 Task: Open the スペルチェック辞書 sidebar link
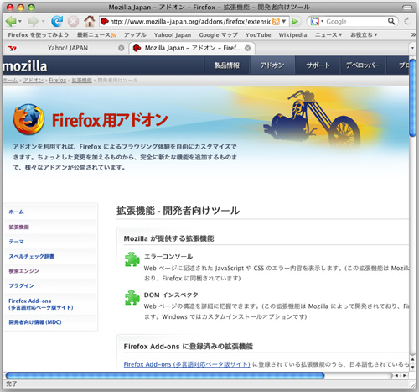coord(32,256)
